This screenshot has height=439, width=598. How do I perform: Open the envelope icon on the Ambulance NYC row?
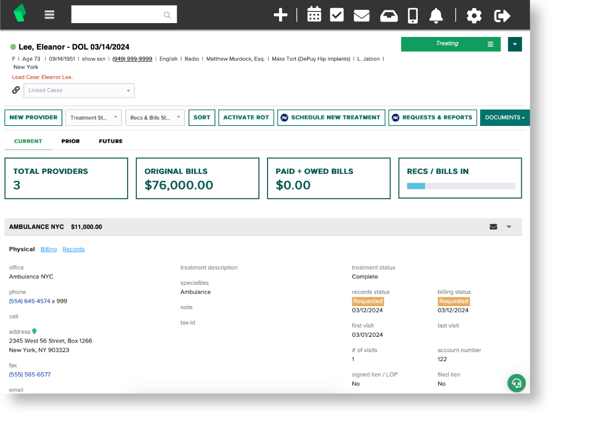click(493, 226)
